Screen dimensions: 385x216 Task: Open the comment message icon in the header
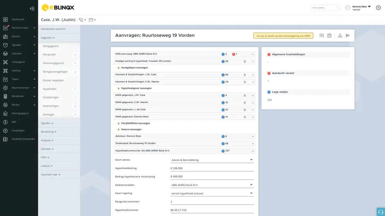(x=321, y=36)
